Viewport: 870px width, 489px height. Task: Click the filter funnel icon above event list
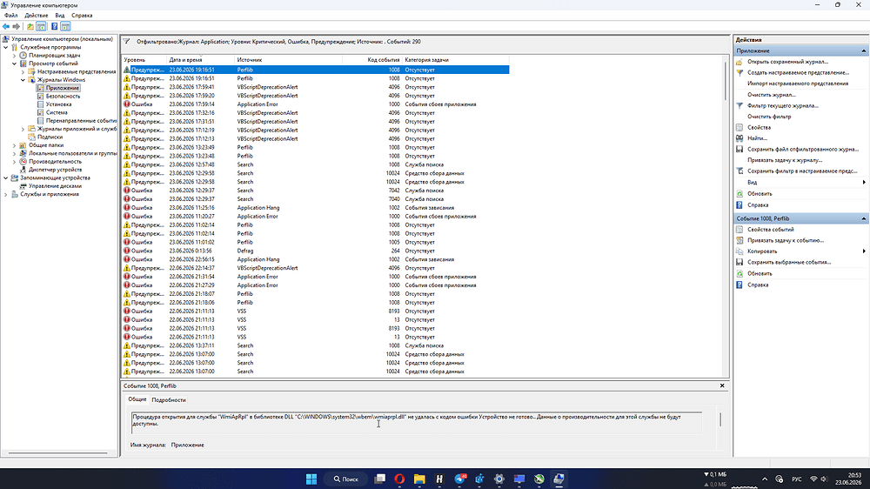126,42
